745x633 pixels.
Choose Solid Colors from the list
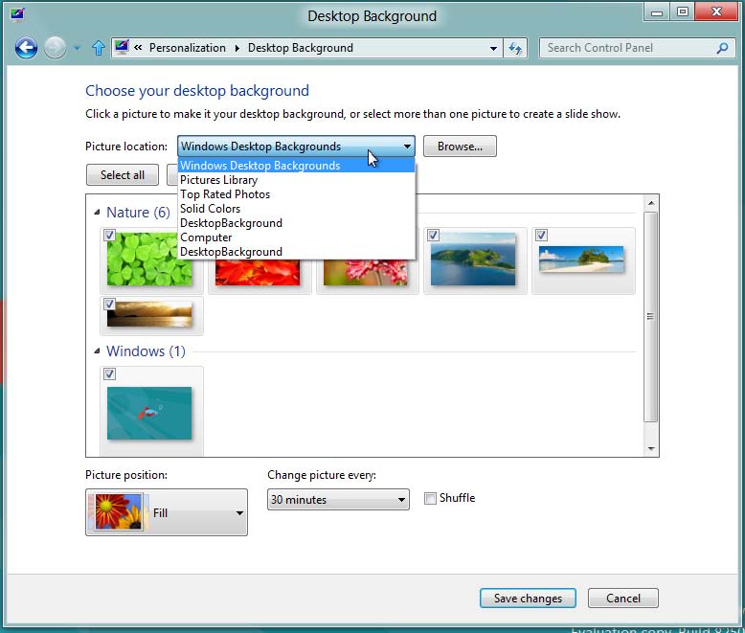click(210, 209)
